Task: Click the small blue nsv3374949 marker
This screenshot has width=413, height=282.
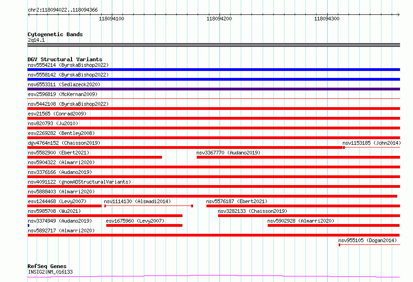Action: (28, 225)
